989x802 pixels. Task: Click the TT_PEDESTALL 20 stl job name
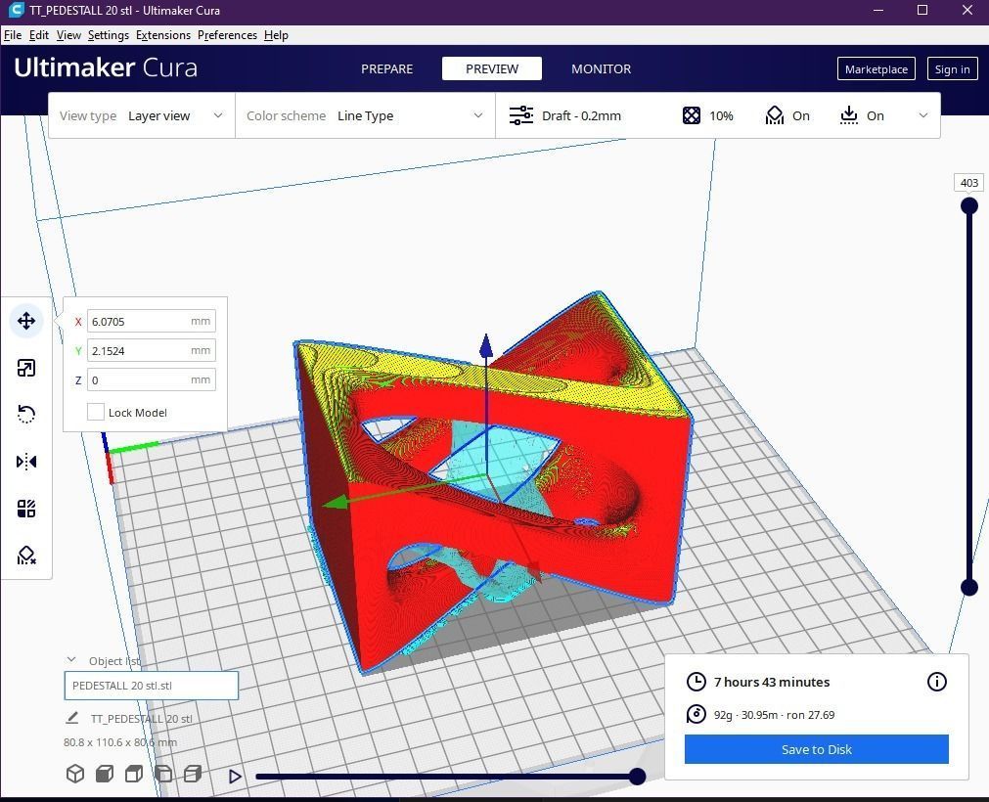(x=142, y=719)
